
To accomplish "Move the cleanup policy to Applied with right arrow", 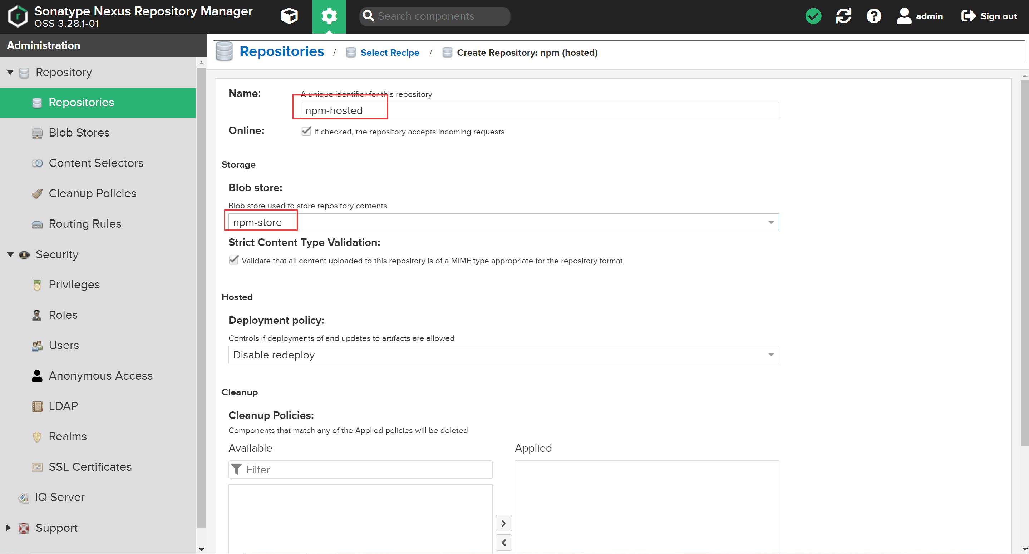I will point(503,523).
